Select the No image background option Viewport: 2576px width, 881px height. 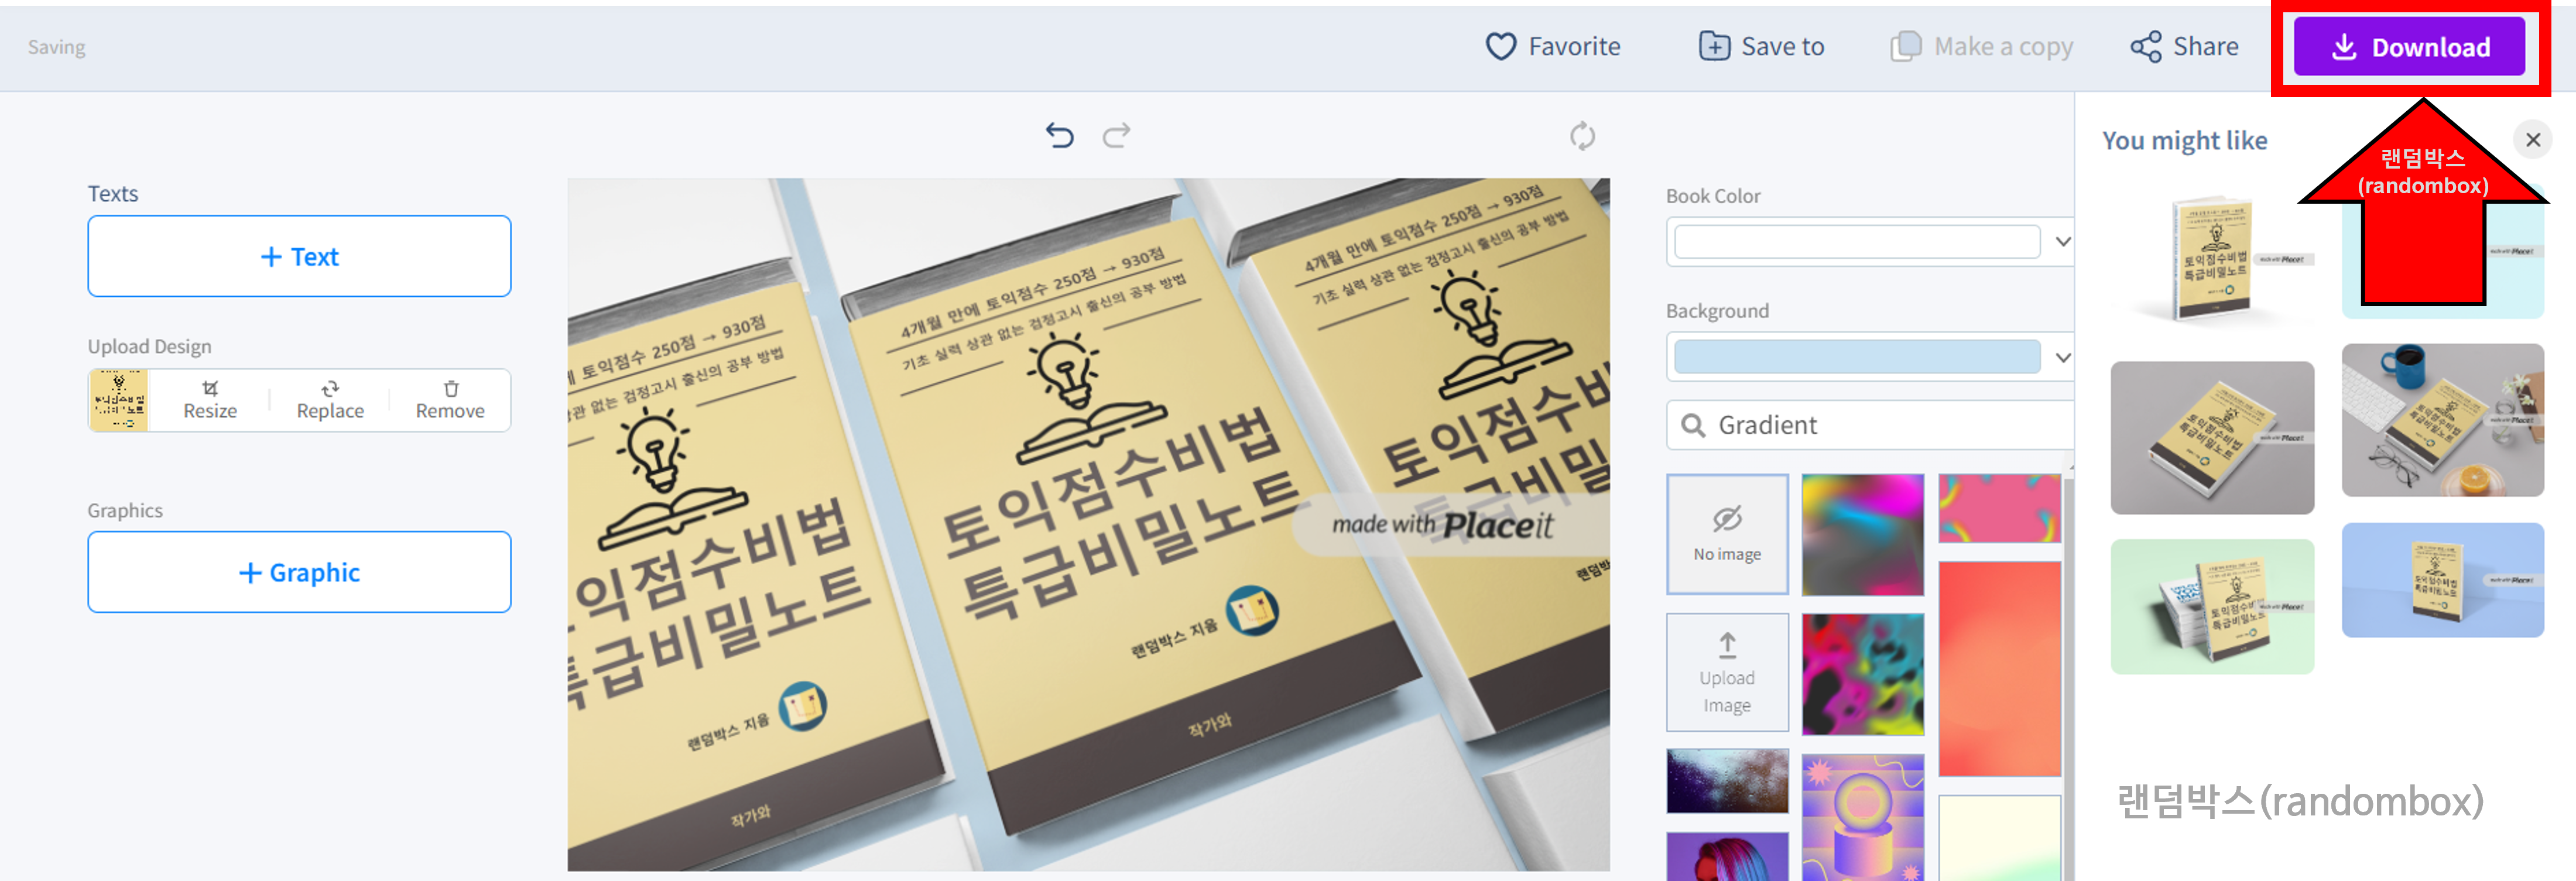(x=1728, y=534)
